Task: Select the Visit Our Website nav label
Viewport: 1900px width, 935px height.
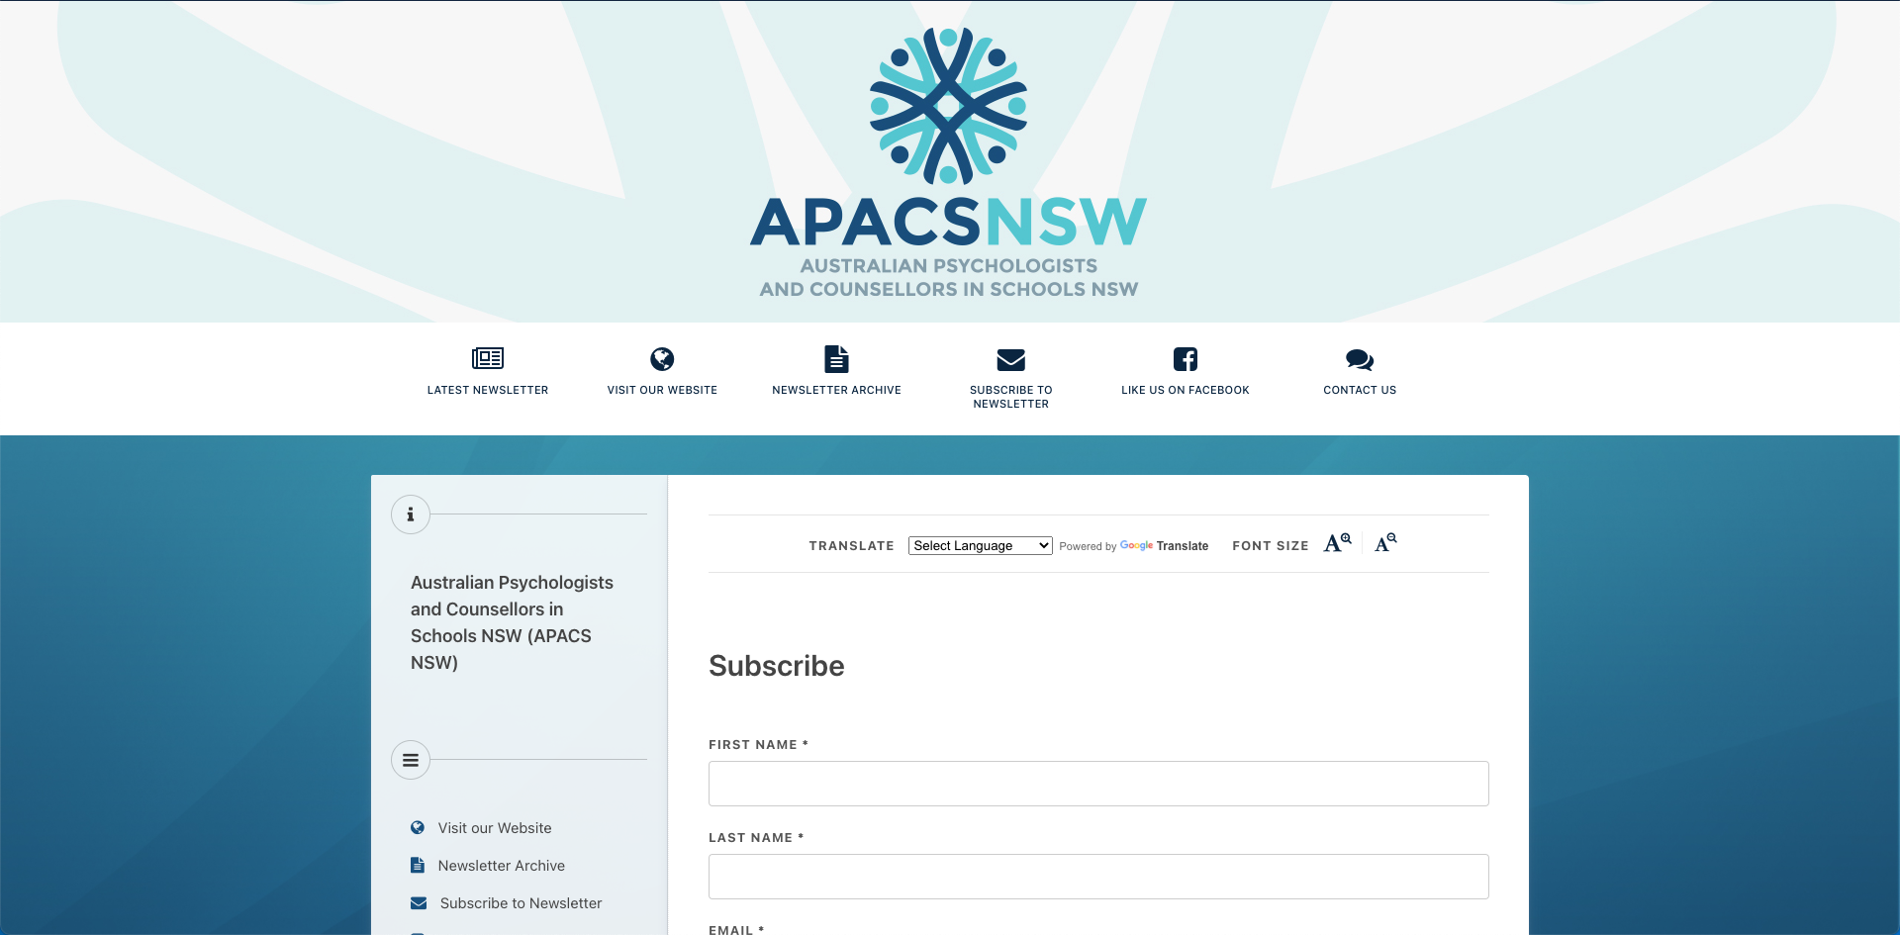Action: click(662, 390)
